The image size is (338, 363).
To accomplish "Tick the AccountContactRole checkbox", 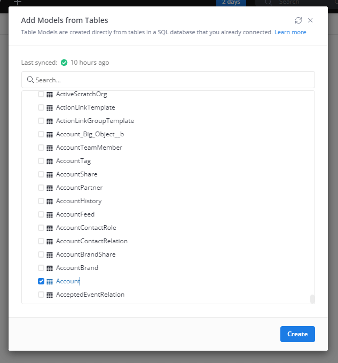I will pos(41,228).
